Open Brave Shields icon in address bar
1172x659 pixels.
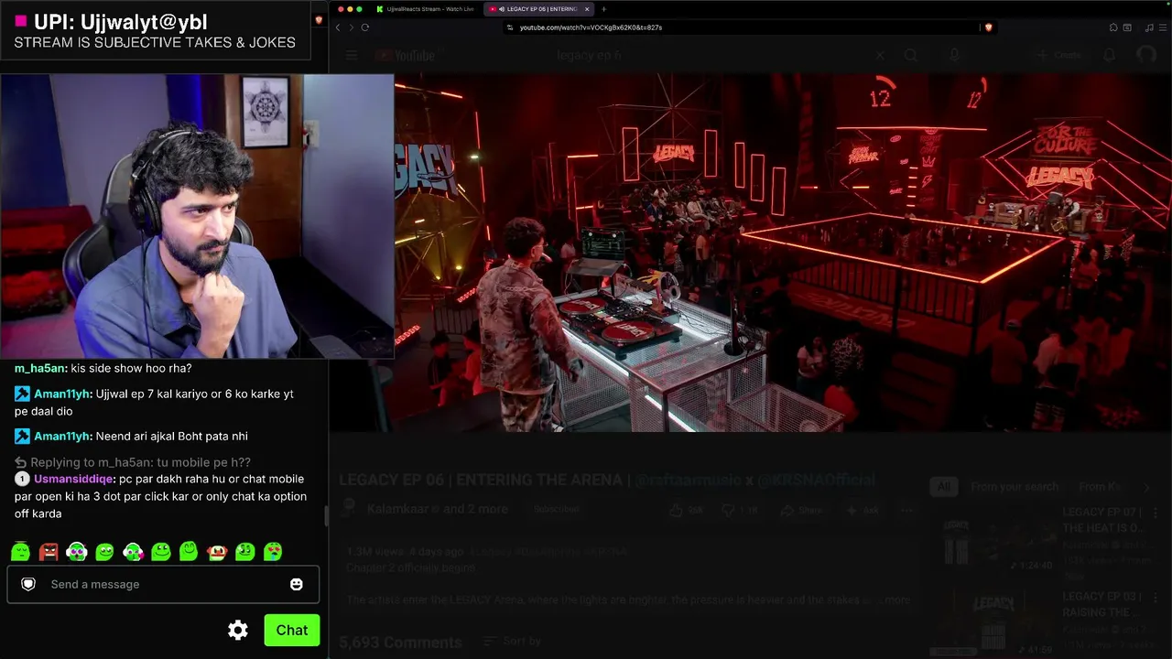pos(988,27)
